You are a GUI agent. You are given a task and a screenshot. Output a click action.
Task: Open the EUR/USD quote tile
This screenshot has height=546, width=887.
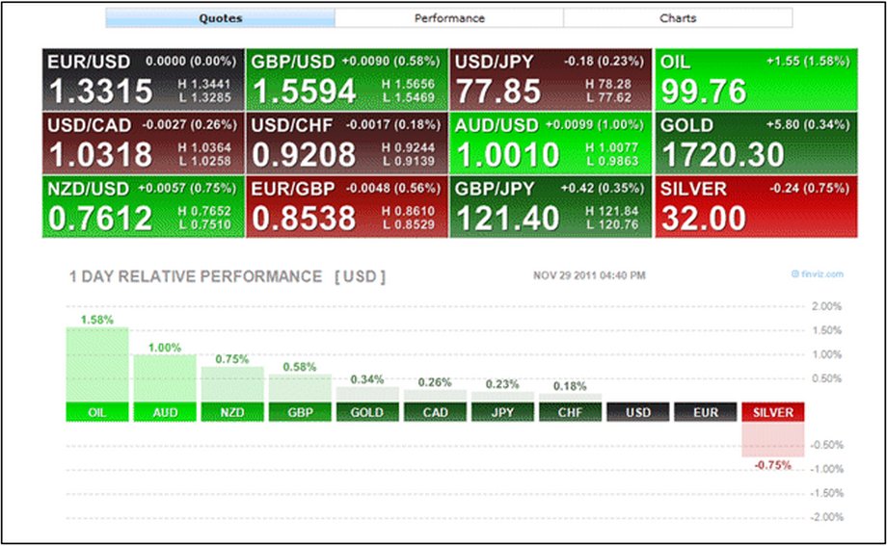pyautogui.click(x=144, y=79)
